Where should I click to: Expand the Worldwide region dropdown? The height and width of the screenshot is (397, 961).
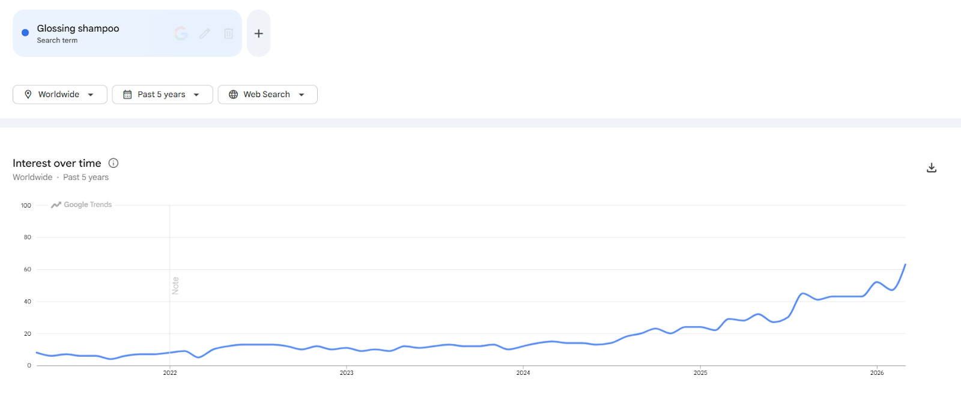(x=91, y=95)
